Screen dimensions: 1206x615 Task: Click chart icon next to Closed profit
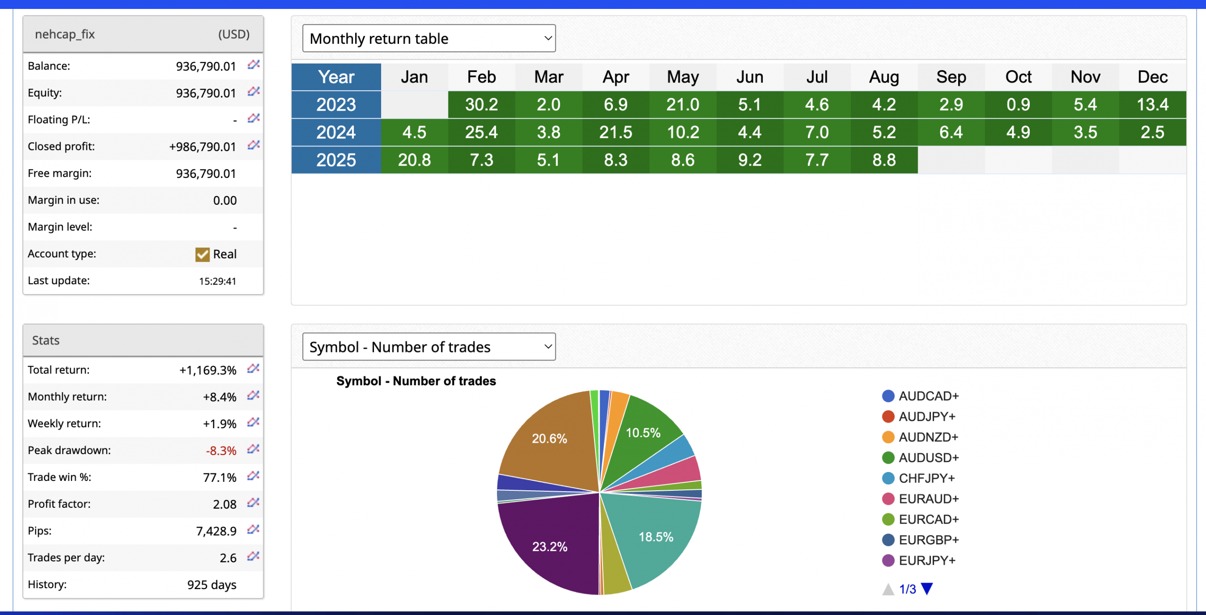(x=253, y=145)
